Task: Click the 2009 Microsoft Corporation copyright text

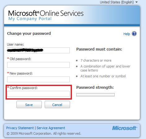Action: pos(44,133)
